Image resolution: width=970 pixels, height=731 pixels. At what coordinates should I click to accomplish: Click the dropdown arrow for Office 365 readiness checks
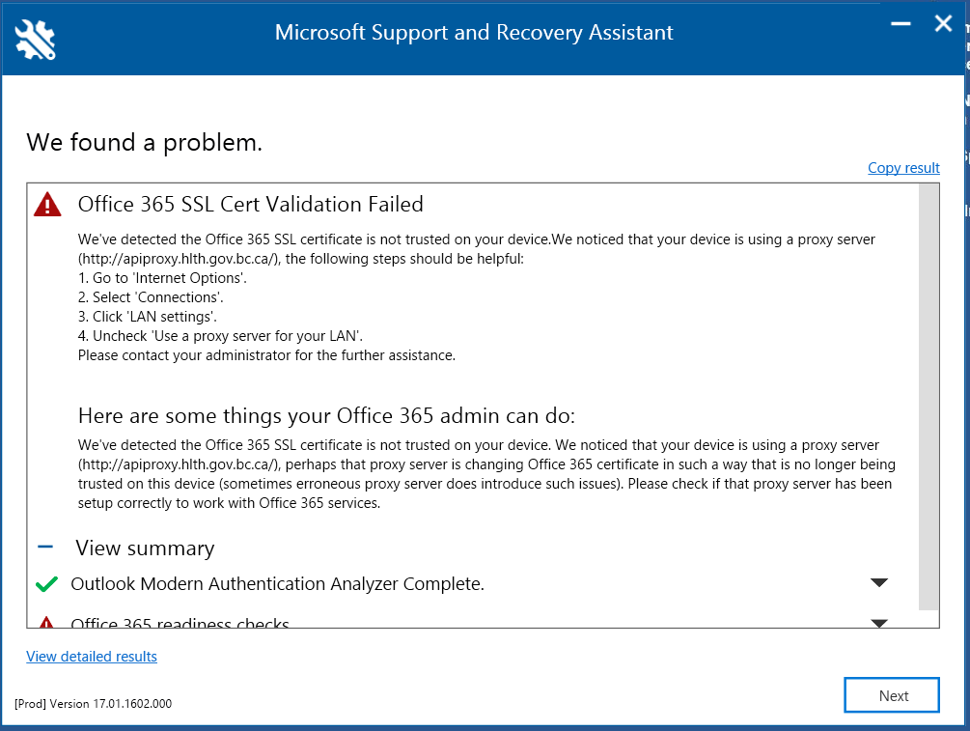[879, 623]
